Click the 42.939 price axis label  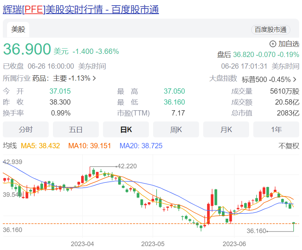pyautogui.click(x=13, y=162)
